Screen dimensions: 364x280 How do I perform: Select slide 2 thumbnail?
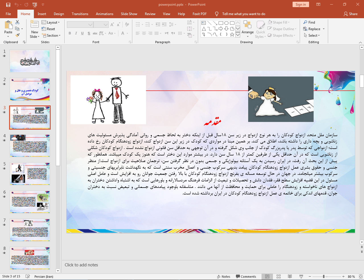30,89
